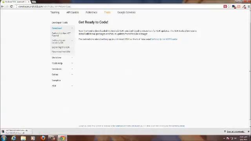Expand the Setting Up an Existing IDE chevron

72,41
